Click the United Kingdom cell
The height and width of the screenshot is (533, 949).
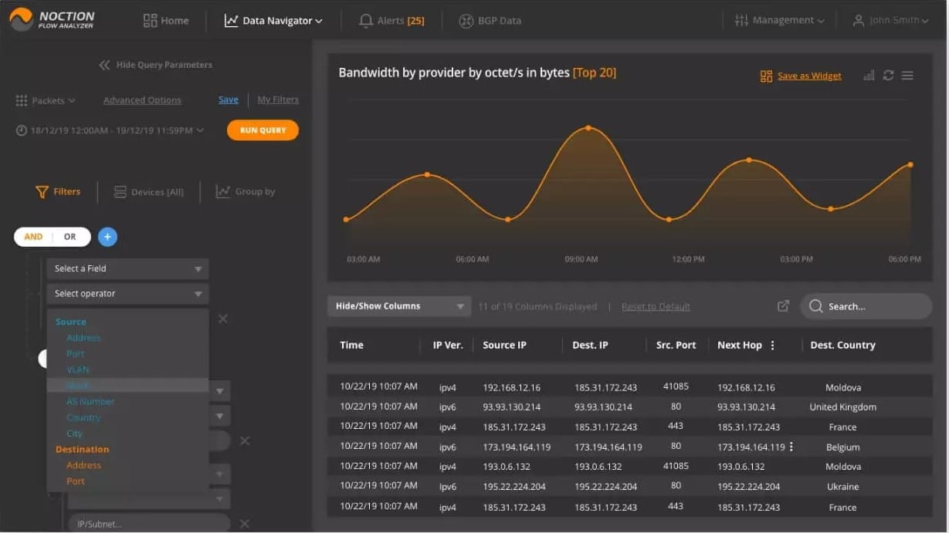pyautogui.click(x=842, y=407)
